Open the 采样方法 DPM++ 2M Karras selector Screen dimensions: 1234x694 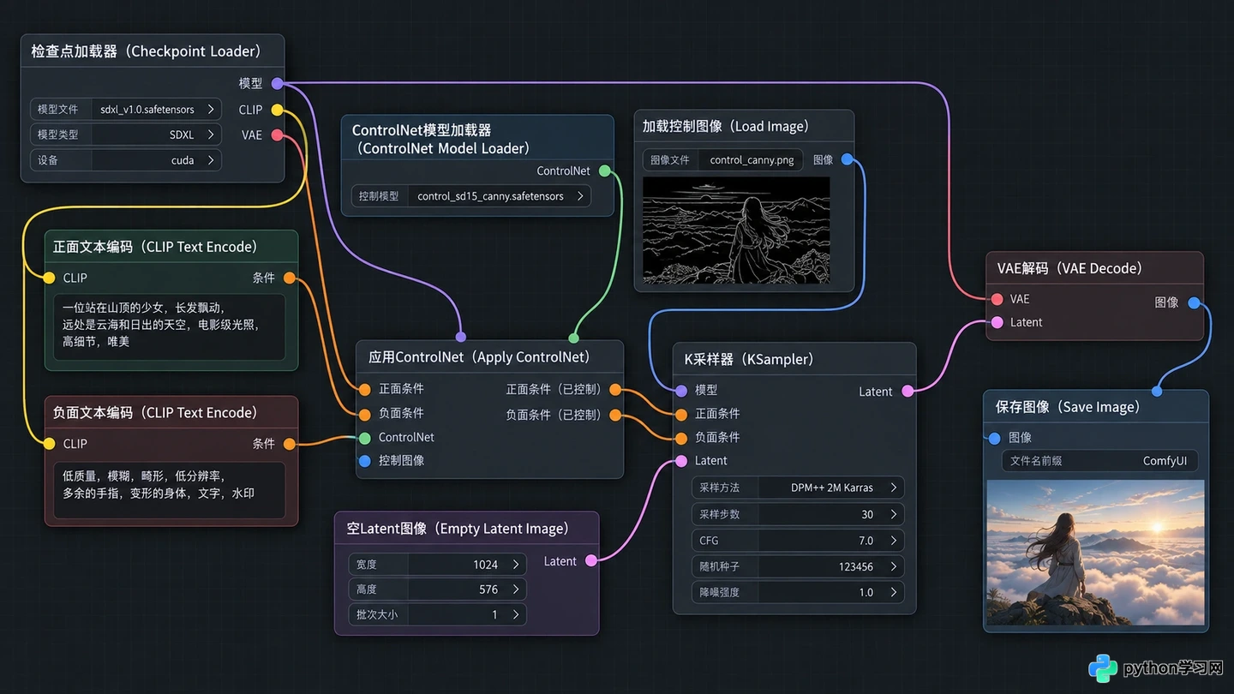click(797, 488)
